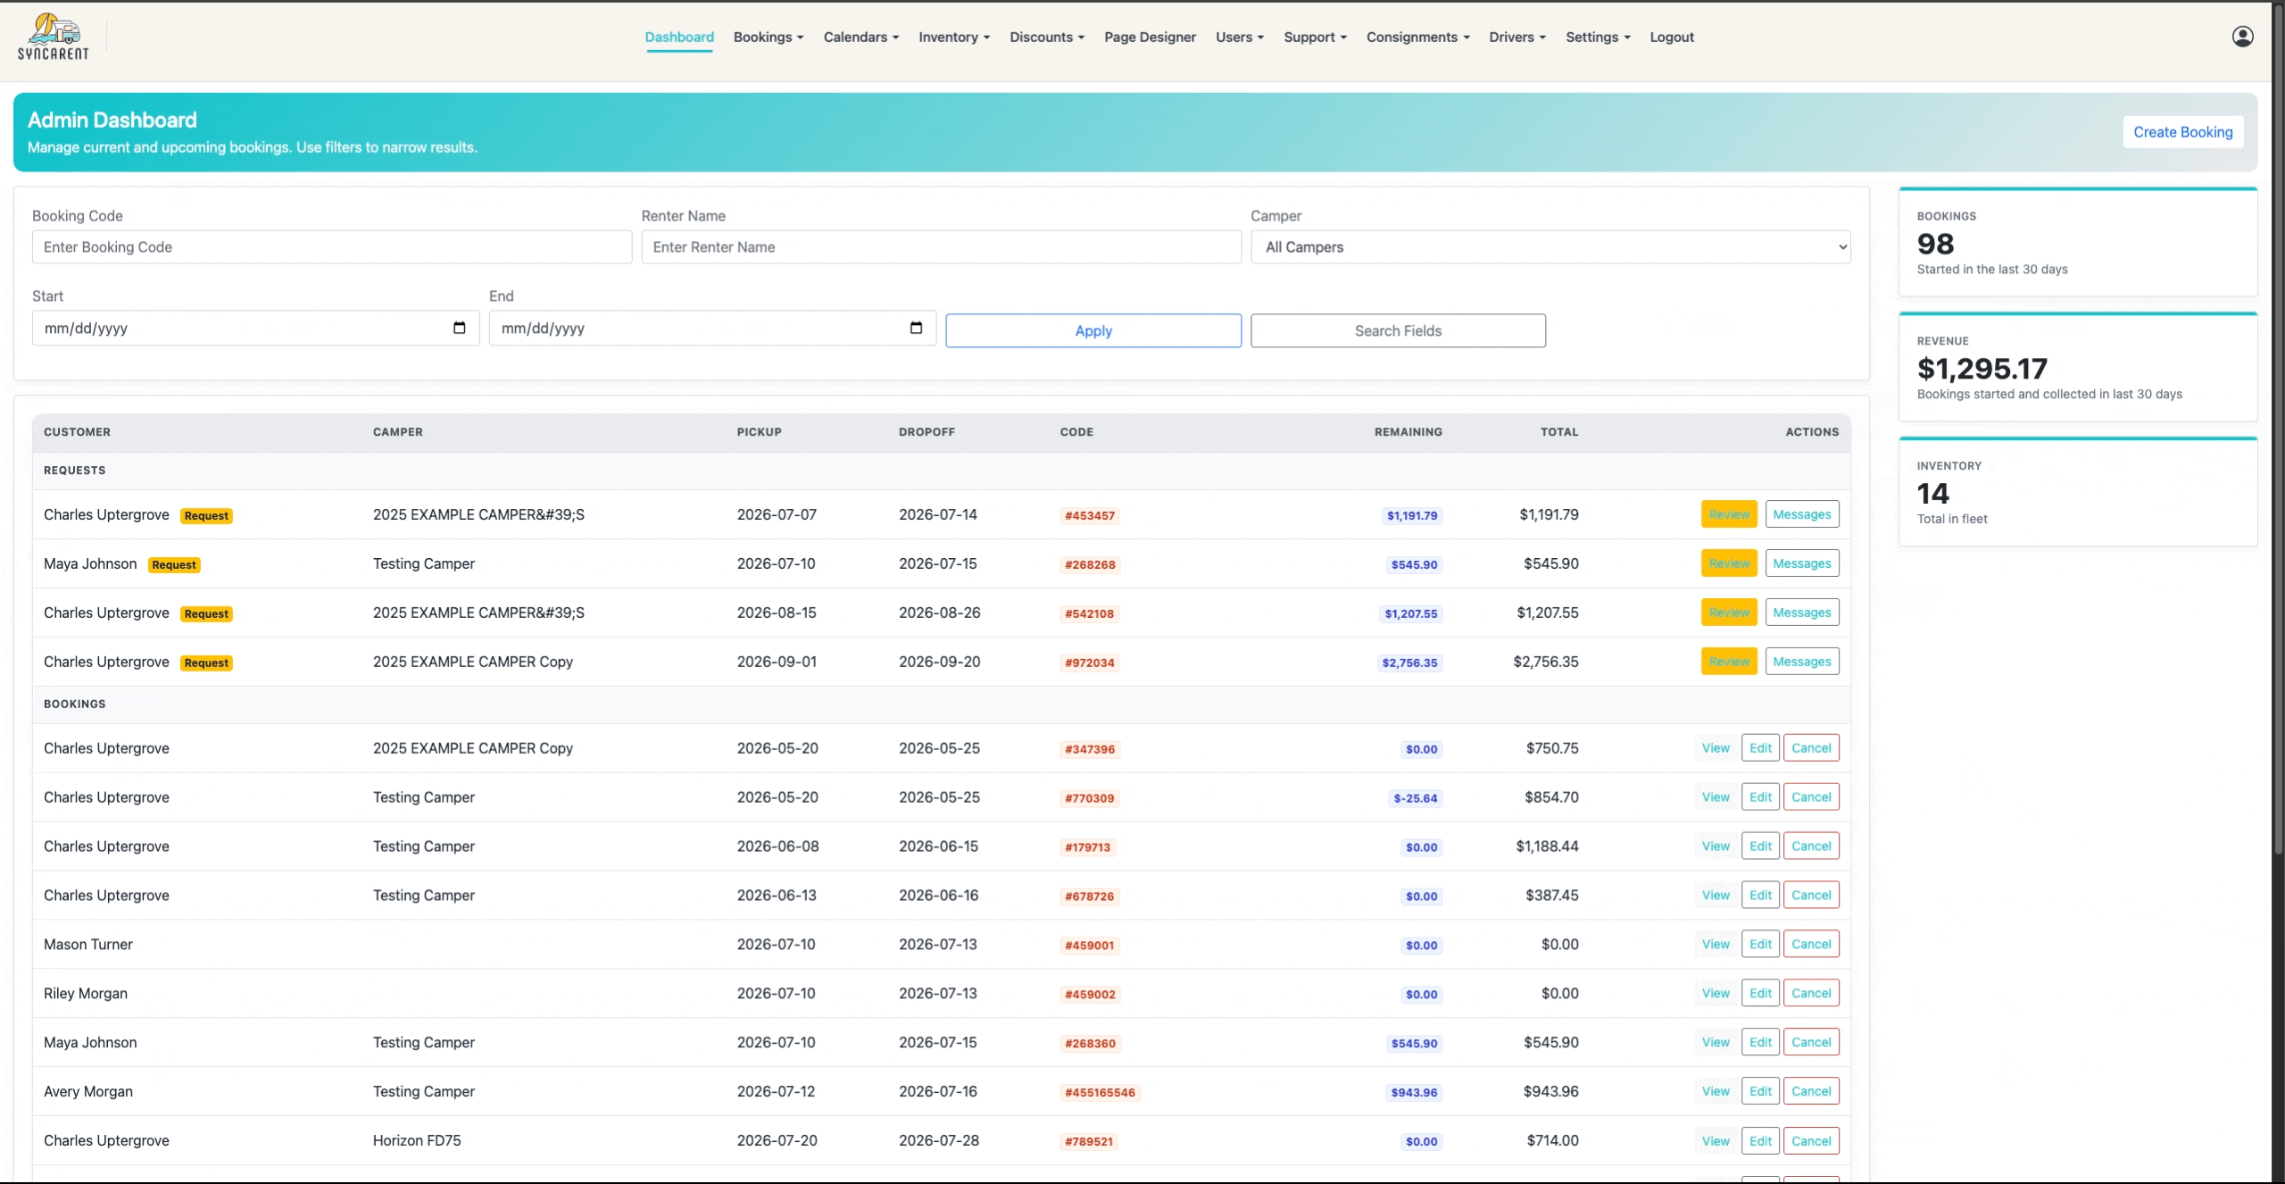Viewport: 2285px width, 1184px height.
Task: Open the Consignments dropdown menu
Action: [1417, 37]
